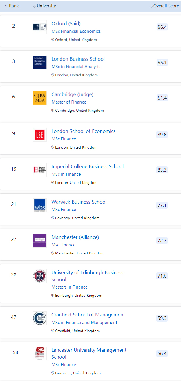Click the blue WBS Warwick logo
This screenshot has height=381, width=181.
point(40,205)
